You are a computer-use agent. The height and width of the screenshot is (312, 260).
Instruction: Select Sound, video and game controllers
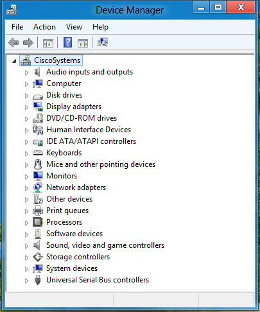pyautogui.click(x=105, y=245)
